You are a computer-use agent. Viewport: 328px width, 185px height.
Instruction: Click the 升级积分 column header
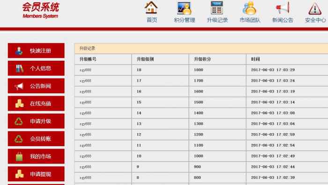pos(202,59)
